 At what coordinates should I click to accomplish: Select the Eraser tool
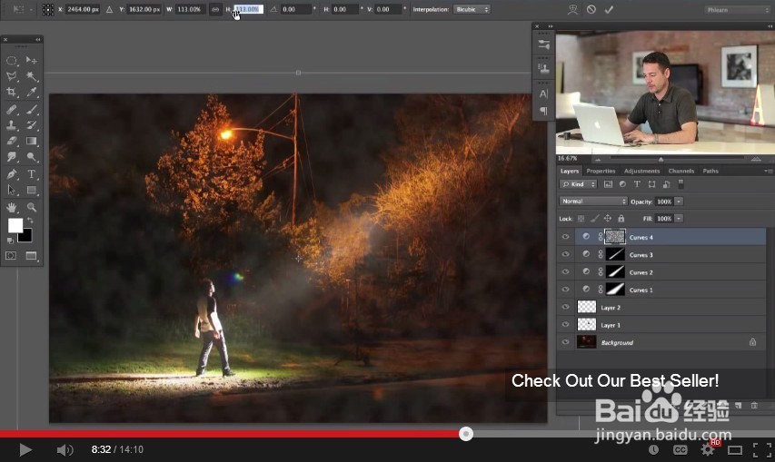12,142
